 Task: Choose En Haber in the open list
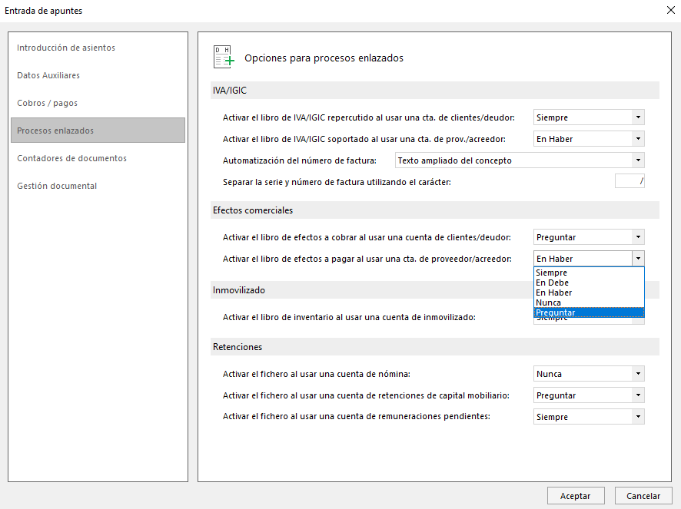pyautogui.click(x=589, y=293)
